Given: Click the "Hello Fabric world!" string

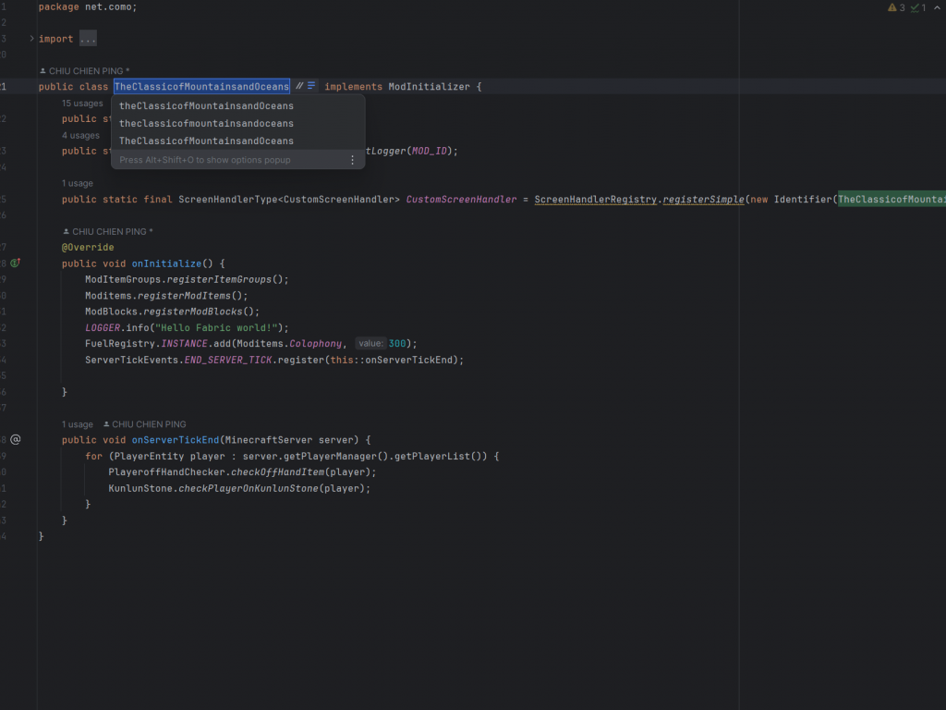Looking at the screenshot, I should click(216, 328).
